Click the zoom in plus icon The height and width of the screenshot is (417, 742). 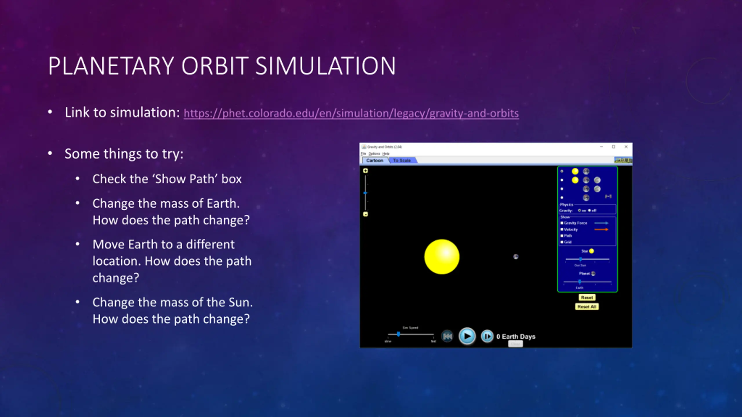[x=365, y=171]
